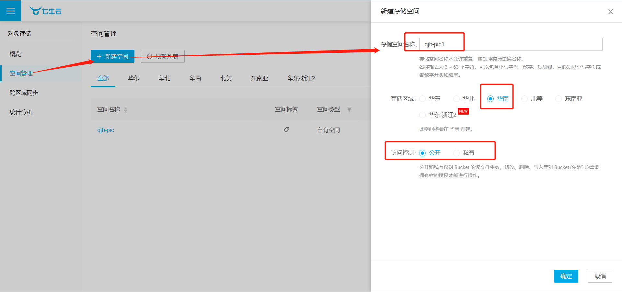
Task: Open the 统计分析 sidebar item
Action: [x=21, y=112]
